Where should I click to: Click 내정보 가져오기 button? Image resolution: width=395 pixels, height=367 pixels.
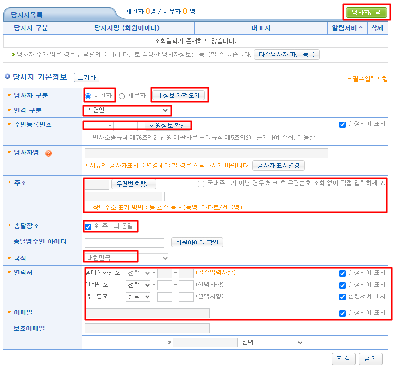(178, 95)
